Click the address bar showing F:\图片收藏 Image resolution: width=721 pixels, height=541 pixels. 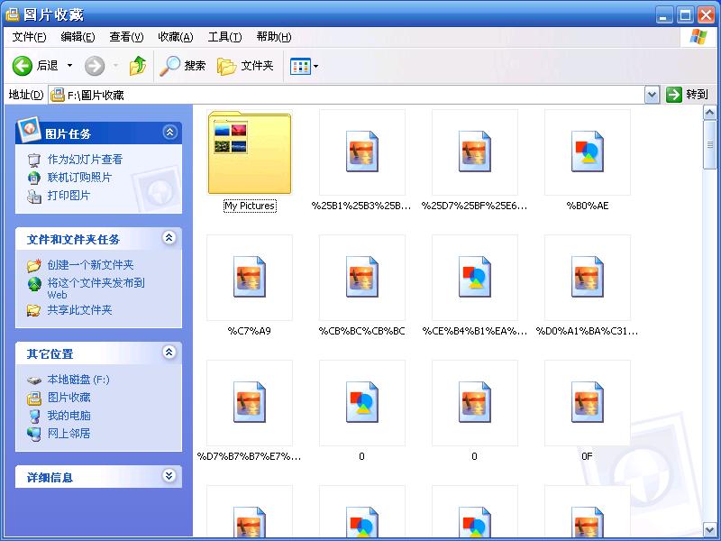pos(347,95)
